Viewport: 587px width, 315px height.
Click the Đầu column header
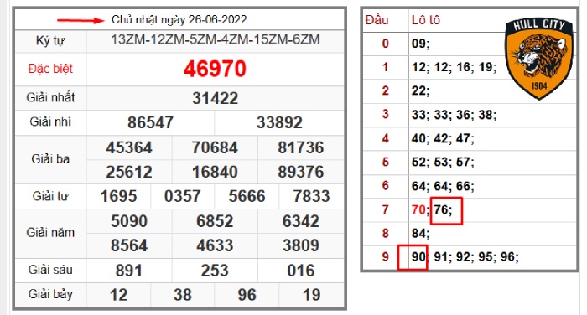[x=377, y=20]
